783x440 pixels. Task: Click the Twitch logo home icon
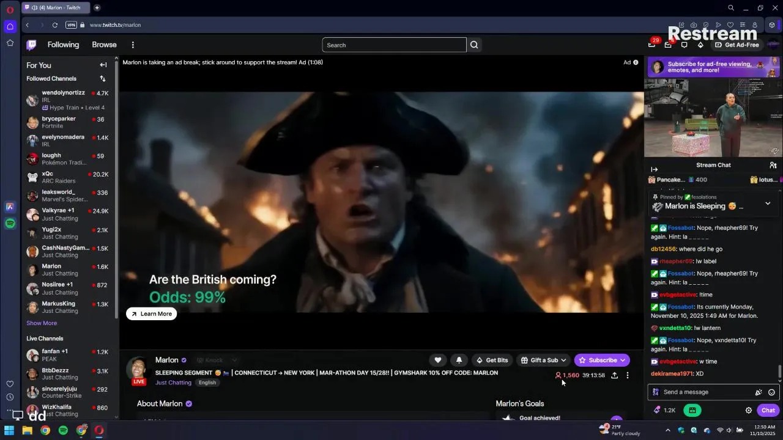[32, 45]
